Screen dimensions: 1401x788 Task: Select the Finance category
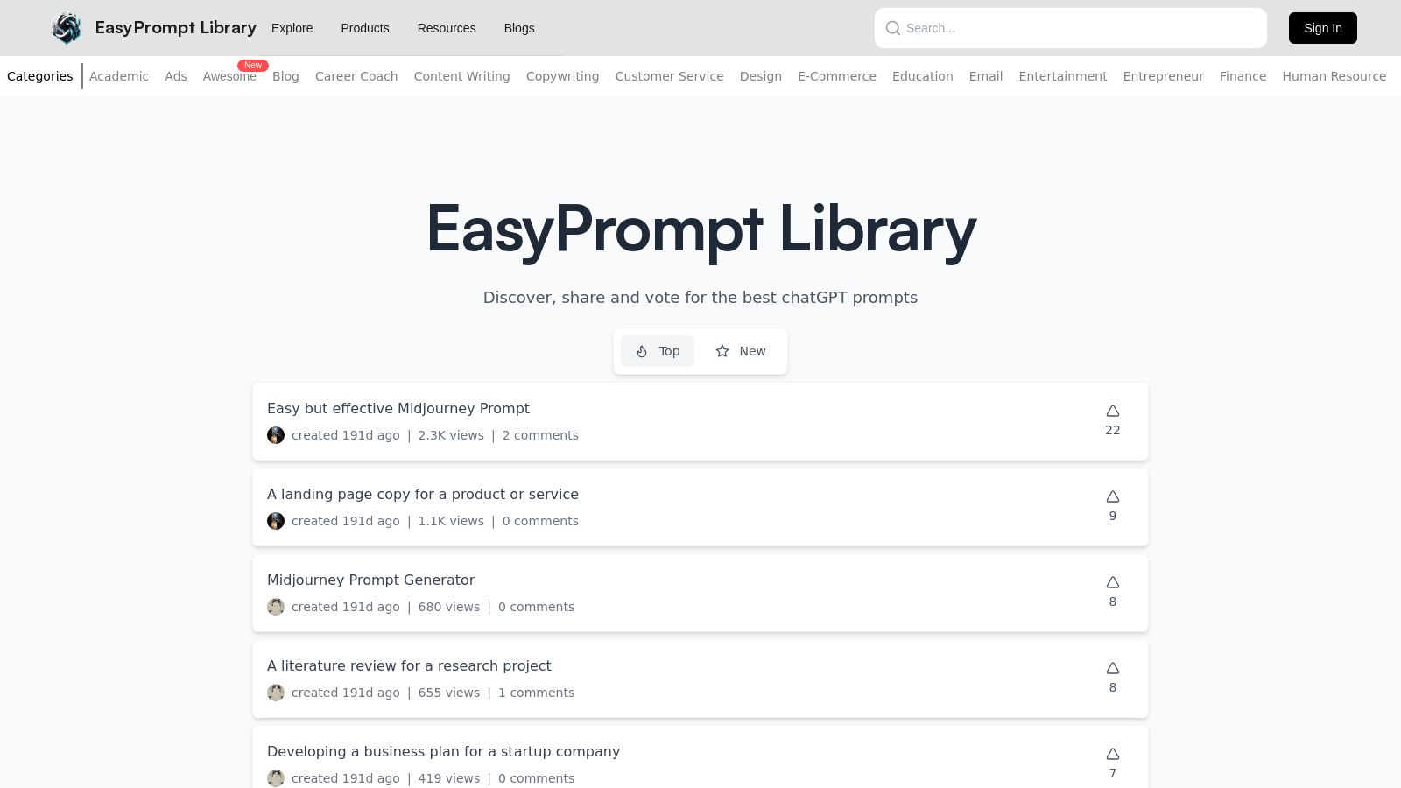1243,76
